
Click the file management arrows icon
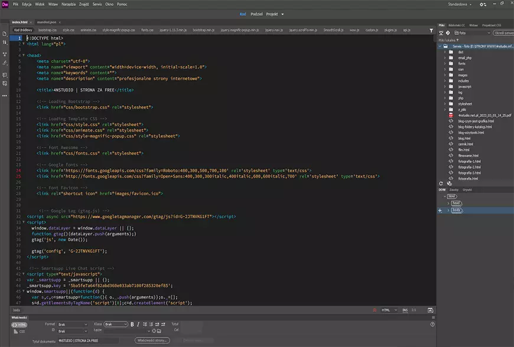[x=5, y=42]
